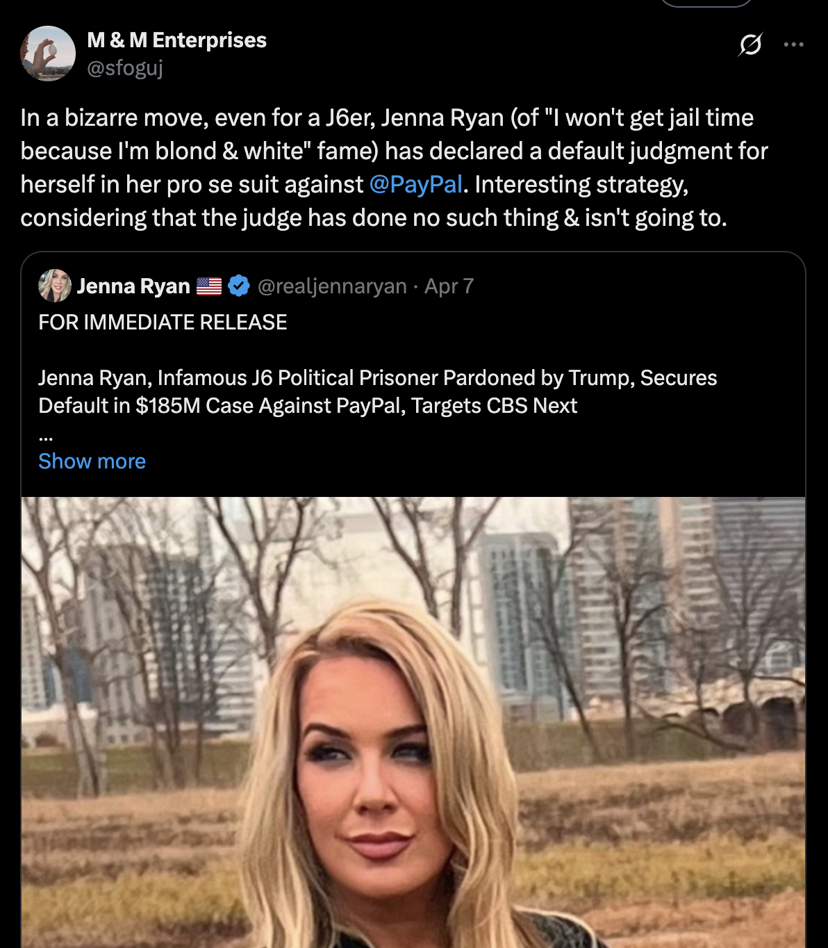The height and width of the screenshot is (948, 828).
Task: Expand quoted tweet with Show more
Action: click(92, 461)
